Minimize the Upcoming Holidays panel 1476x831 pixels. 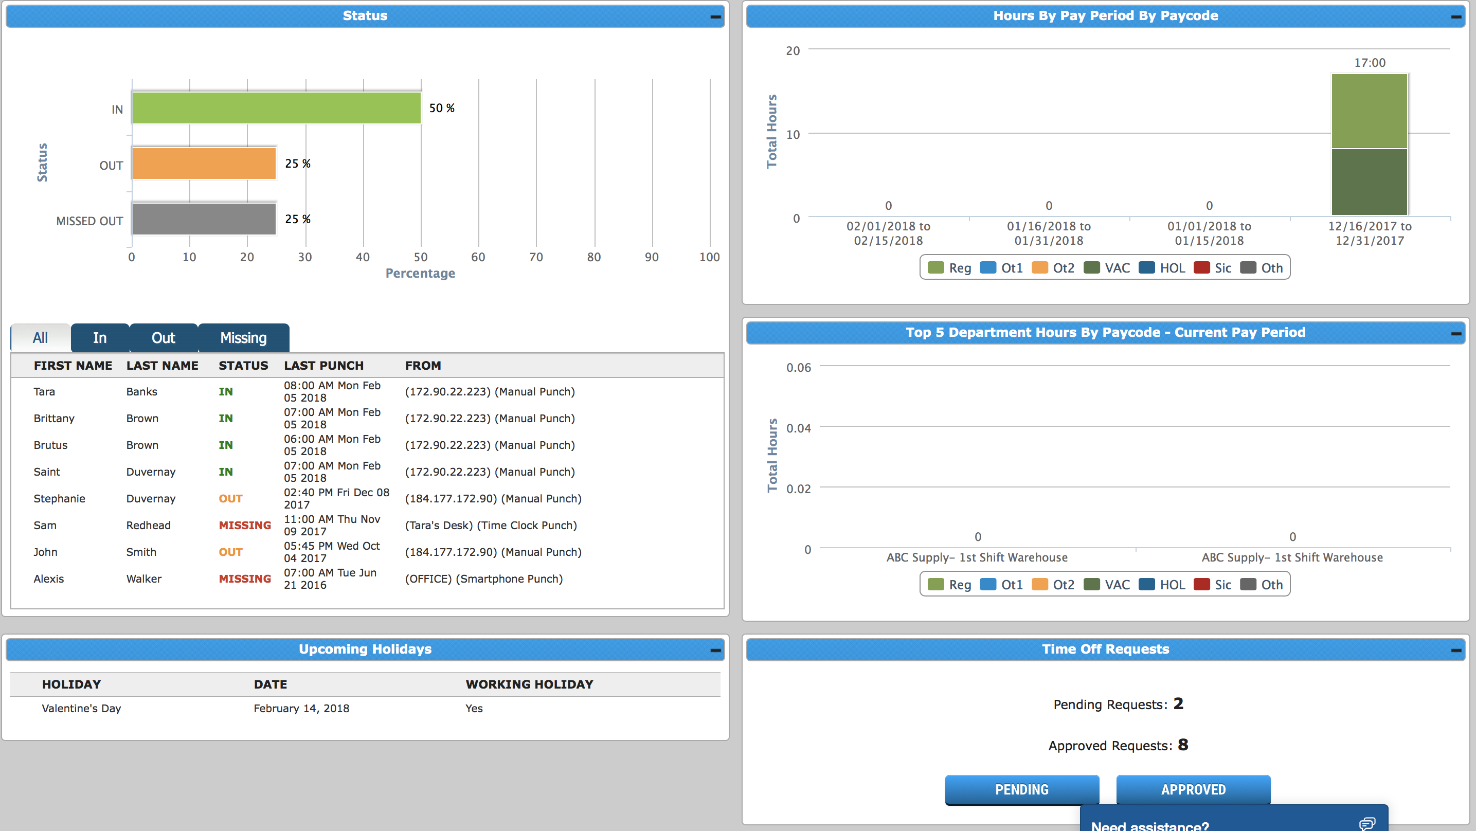click(715, 651)
